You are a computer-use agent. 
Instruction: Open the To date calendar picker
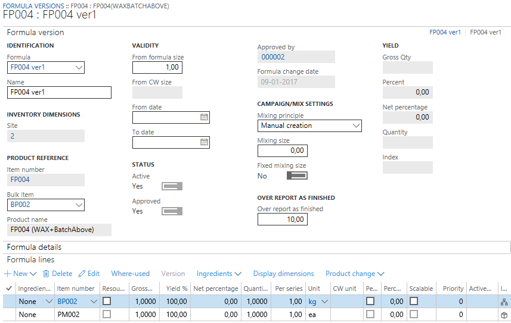pos(204,142)
